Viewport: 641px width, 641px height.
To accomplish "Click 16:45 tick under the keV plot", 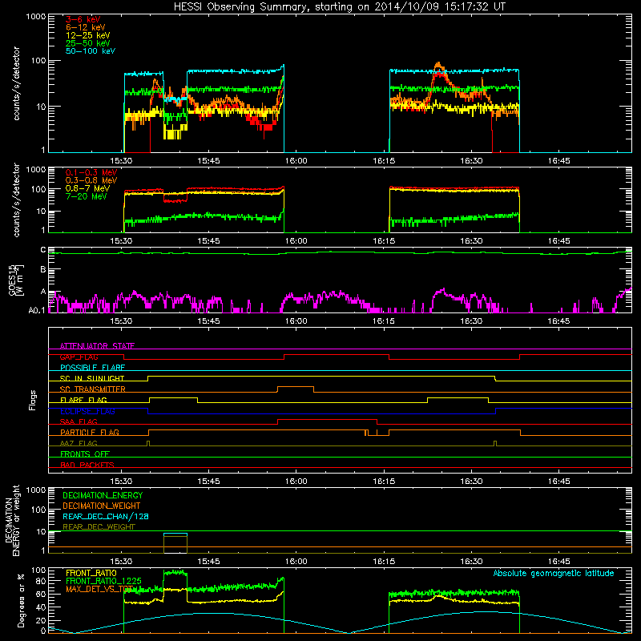I will 558,161.
